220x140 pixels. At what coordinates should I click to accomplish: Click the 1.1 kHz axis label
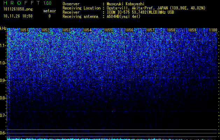point(3,45)
